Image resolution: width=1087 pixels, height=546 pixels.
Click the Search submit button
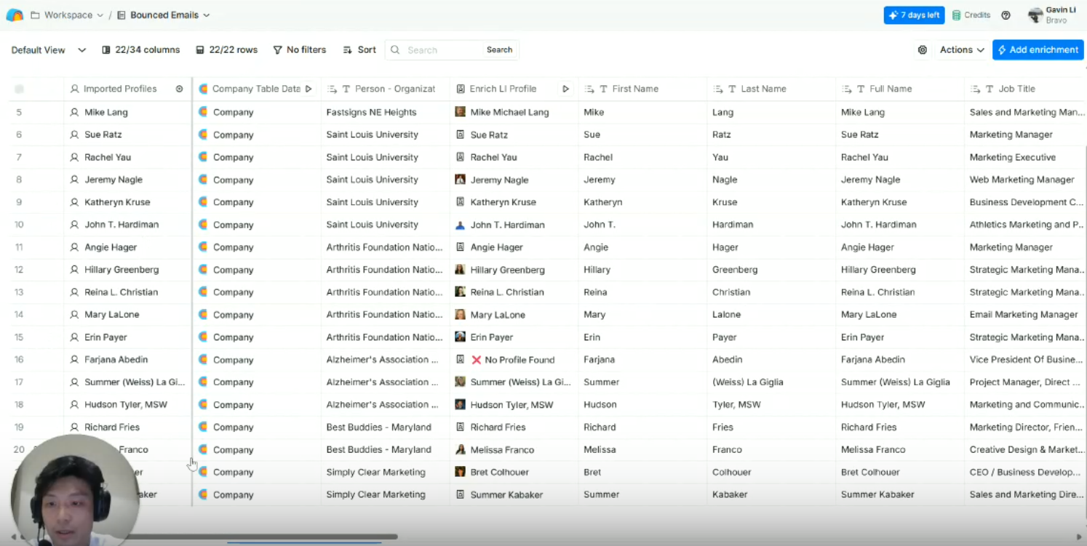click(499, 50)
